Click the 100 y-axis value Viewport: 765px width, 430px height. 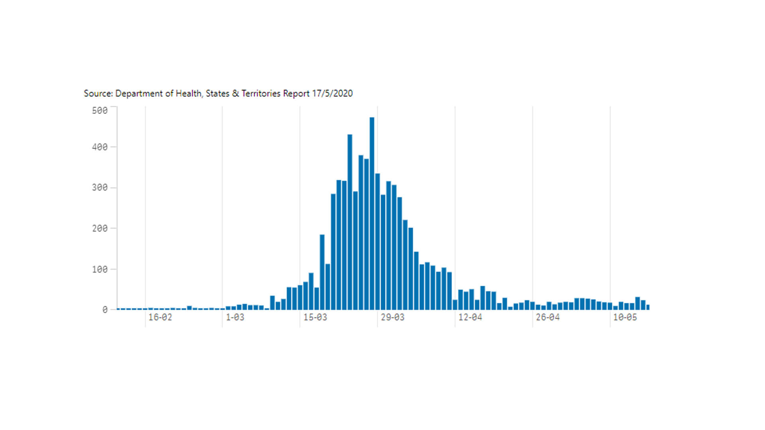[100, 270]
